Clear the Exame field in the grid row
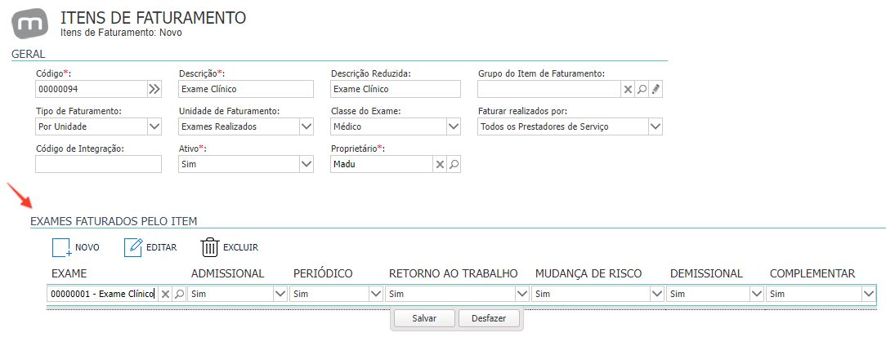Screen dimensions: 886x337 [165, 294]
